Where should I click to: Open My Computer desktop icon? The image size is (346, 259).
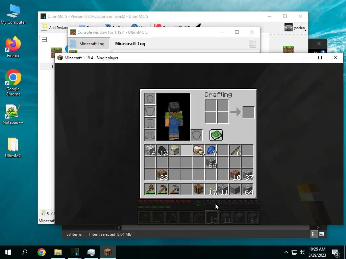coord(13,15)
